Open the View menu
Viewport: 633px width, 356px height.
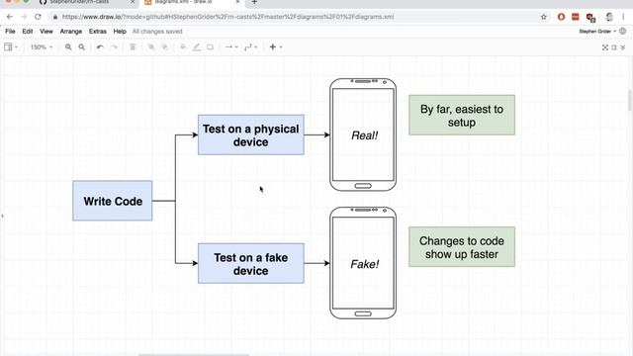(46, 32)
